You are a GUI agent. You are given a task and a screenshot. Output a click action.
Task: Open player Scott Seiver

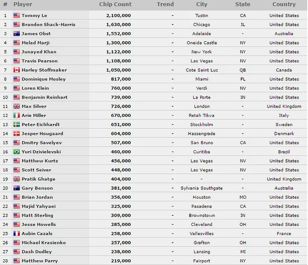[x=37, y=170]
